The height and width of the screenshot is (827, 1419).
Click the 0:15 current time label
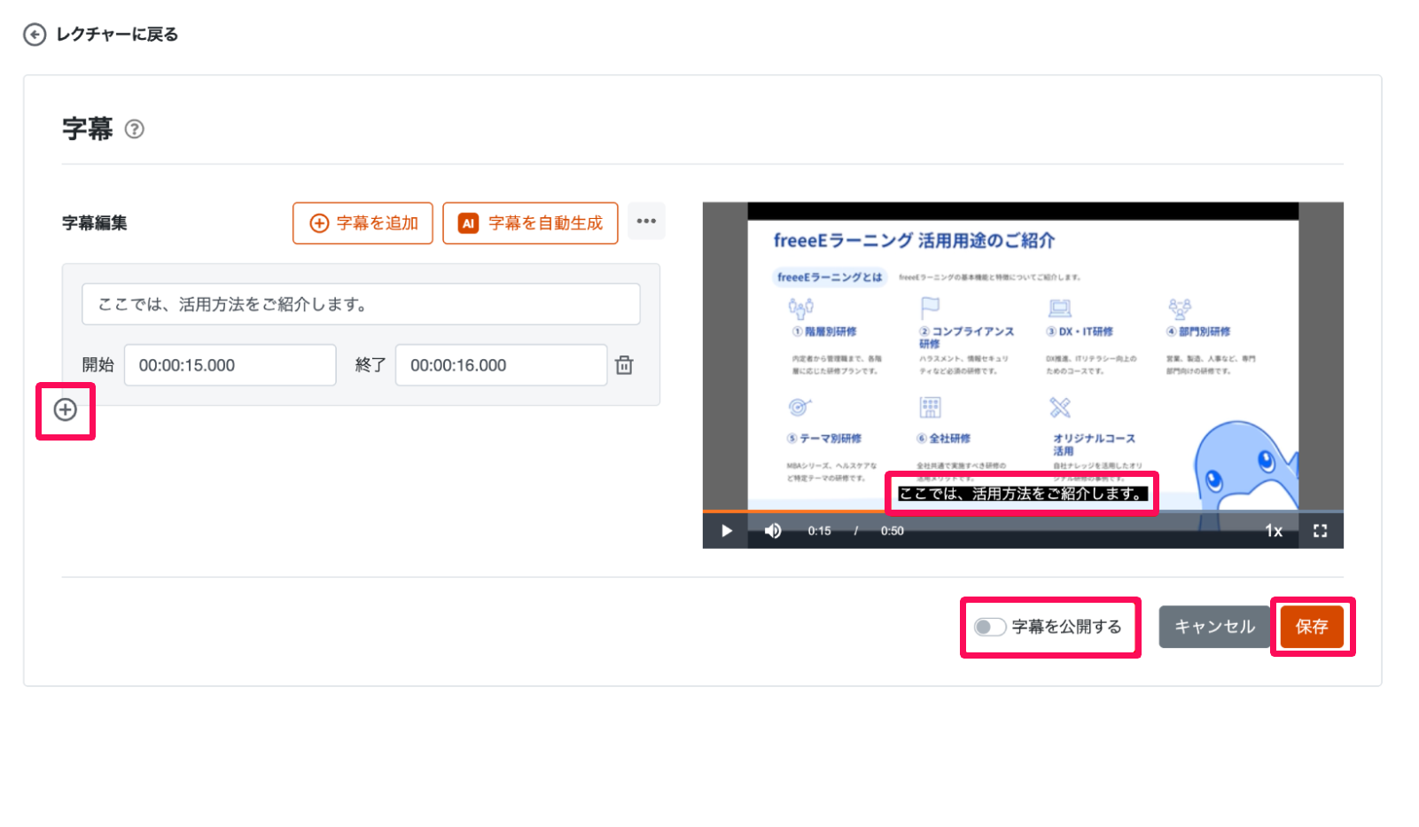pos(819,531)
